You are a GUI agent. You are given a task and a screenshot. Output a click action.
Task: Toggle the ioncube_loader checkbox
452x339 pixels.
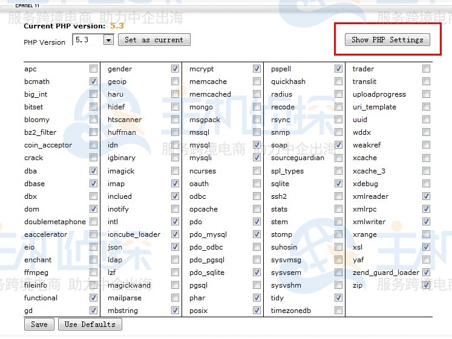tap(175, 234)
